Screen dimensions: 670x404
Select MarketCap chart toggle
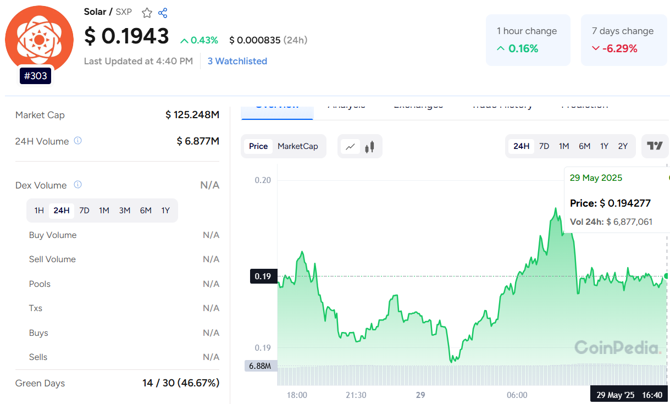297,146
